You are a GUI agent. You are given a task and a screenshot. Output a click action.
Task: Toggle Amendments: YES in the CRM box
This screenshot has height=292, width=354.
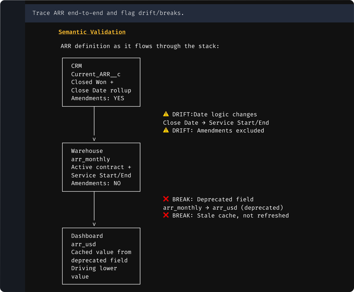pyautogui.click(x=98, y=98)
